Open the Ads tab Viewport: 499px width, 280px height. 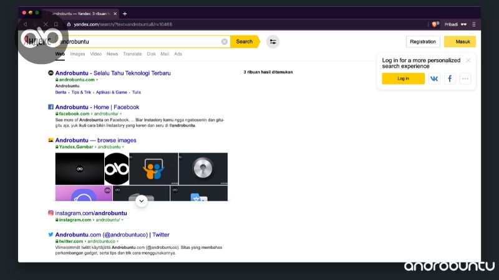click(178, 54)
